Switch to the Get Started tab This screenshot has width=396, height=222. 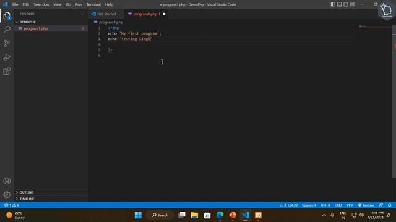point(106,14)
